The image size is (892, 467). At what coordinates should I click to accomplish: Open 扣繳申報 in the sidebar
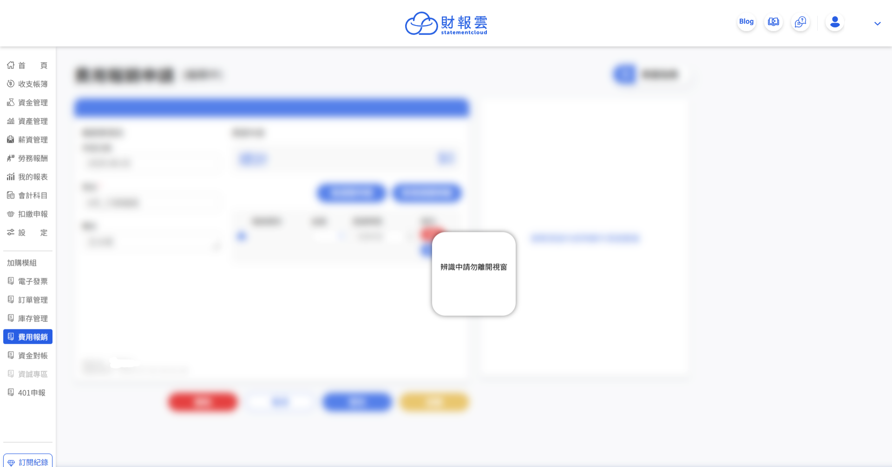coord(27,214)
